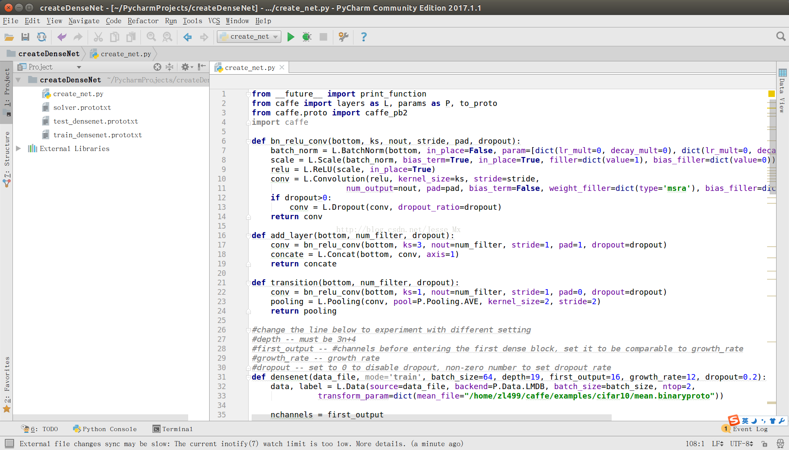The image size is (789, 450).
Task: Click the yellow inspection status indicator
Action: pos(771,94)
